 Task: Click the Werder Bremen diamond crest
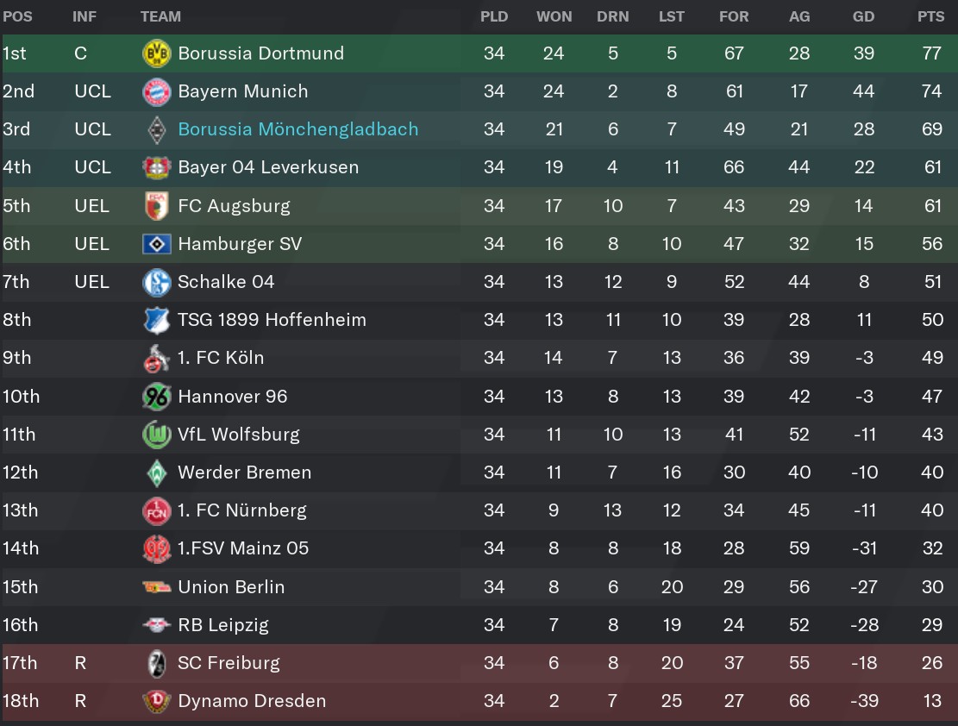156,473
